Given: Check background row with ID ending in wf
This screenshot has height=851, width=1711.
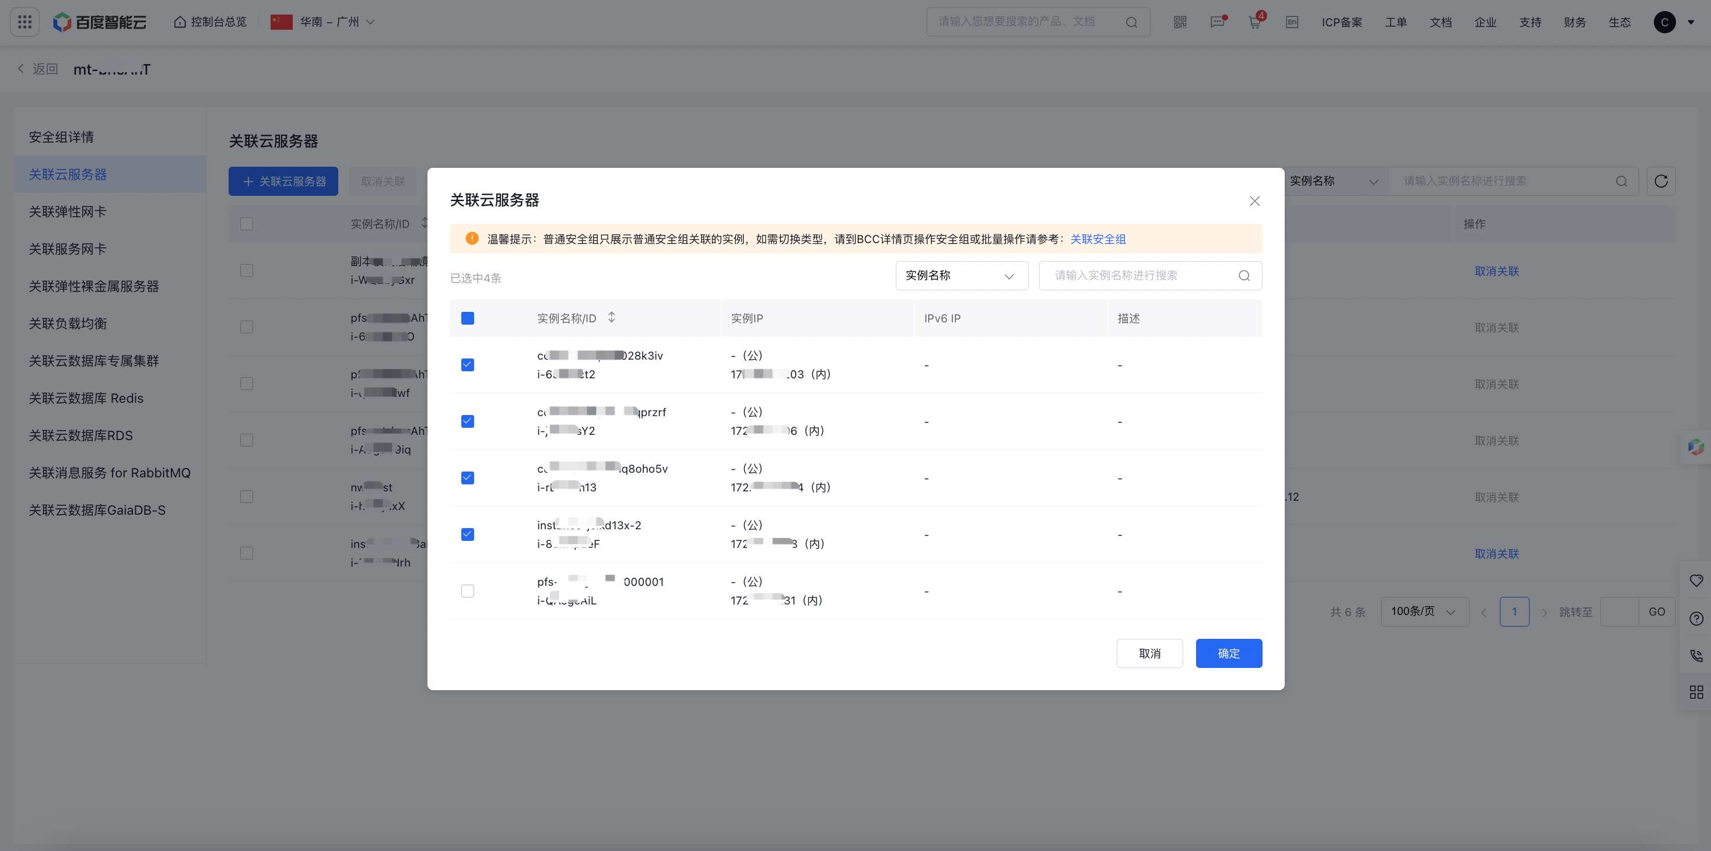Looking at the screenshot, I should click(247, 383).
